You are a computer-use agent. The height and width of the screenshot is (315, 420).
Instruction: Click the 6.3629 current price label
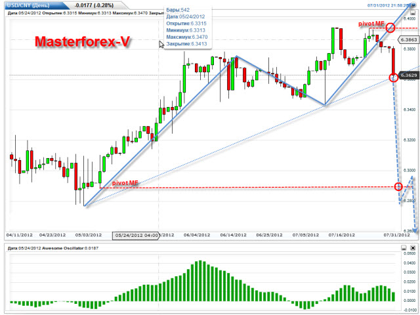pos(408,75)
